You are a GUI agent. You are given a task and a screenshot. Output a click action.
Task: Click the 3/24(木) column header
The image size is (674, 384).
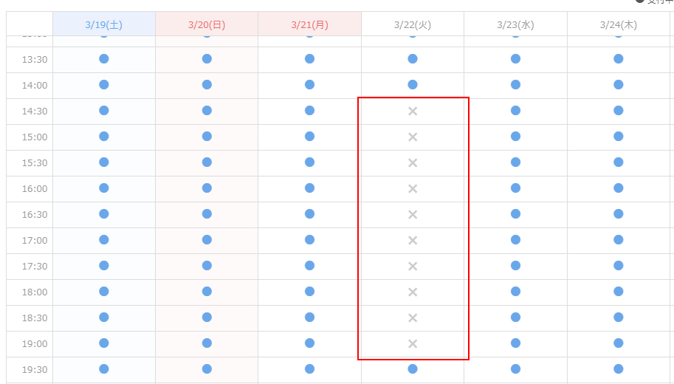(x=619, y=25)
